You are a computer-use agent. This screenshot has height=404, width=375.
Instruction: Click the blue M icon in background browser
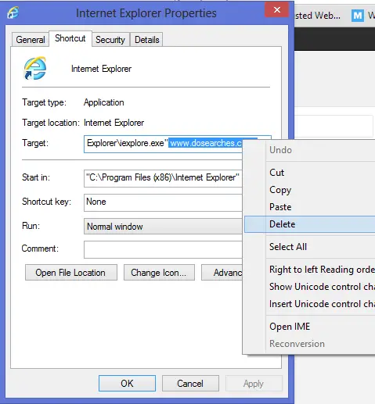(x=358, y=16)
